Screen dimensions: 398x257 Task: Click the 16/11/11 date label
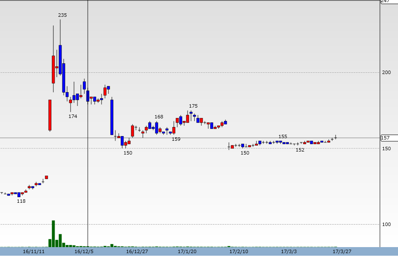tap(34, 252)
